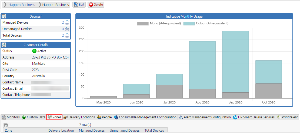Switch to the Custom Data tab
Viewport: 300px width, 133px height.
[x=34, y=117]
